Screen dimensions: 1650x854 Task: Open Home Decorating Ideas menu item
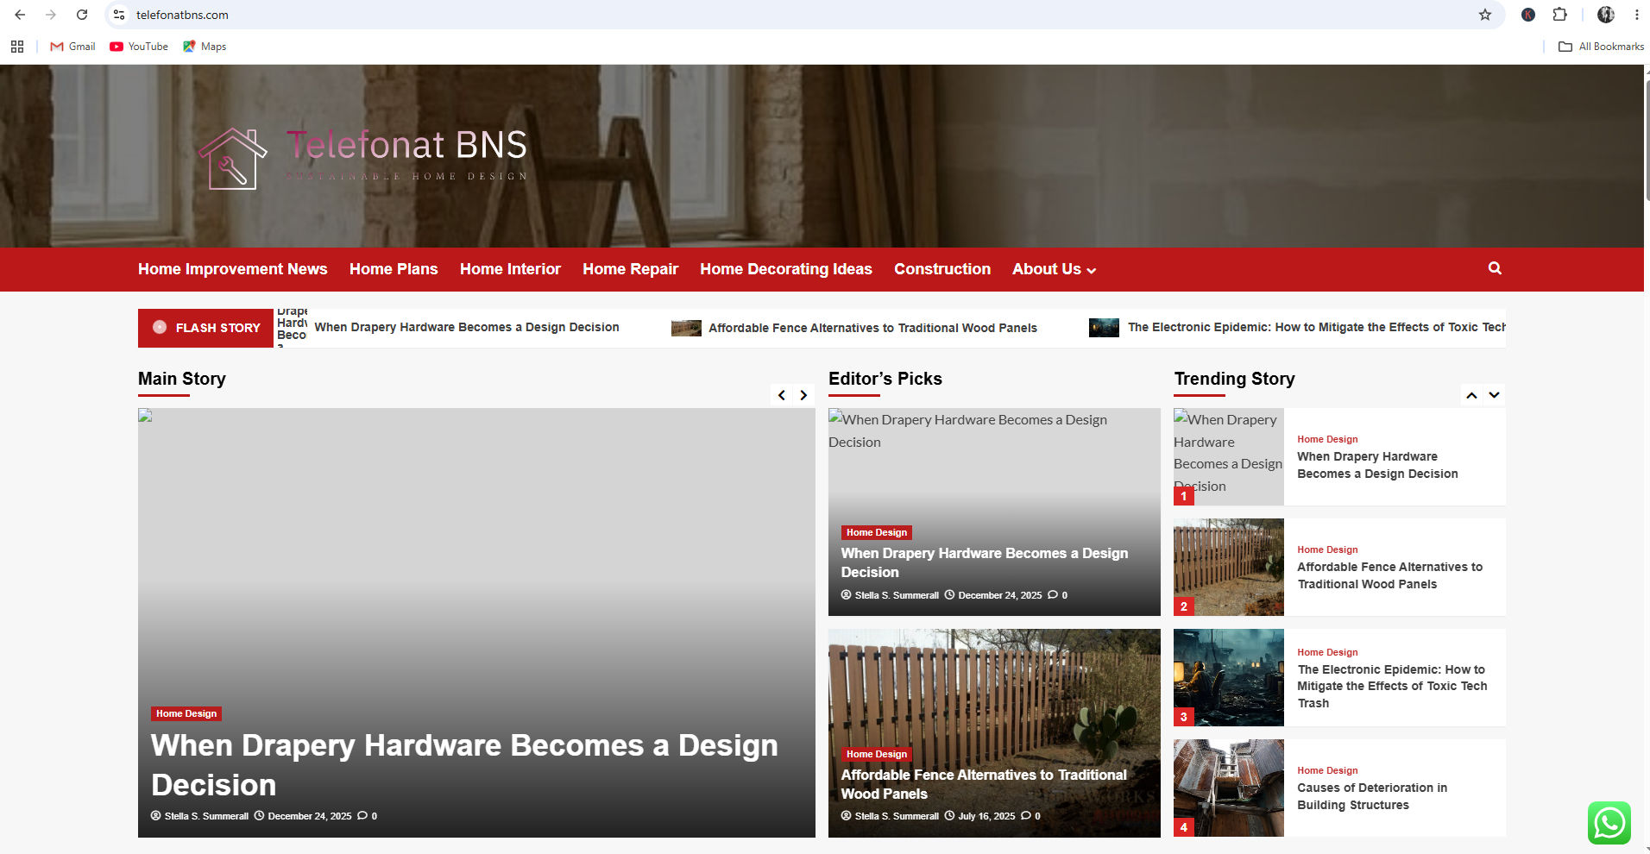point(786,269)
